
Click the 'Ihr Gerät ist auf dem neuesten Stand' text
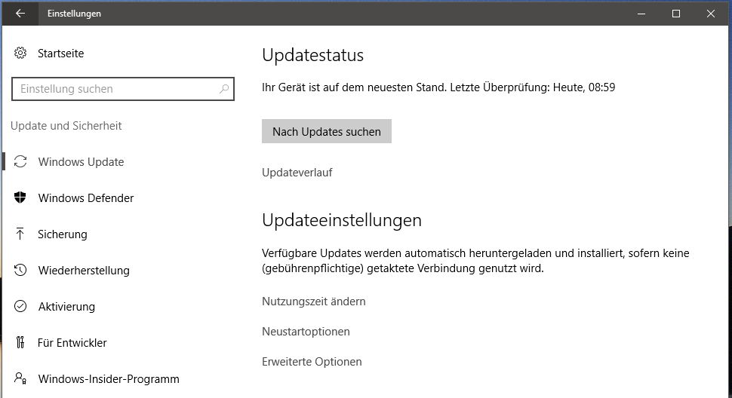(x=355, y=87)
